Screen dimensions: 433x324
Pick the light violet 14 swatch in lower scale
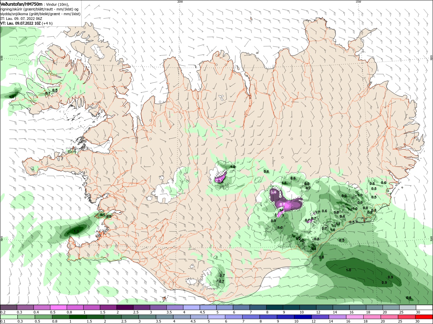click(337, 317)
